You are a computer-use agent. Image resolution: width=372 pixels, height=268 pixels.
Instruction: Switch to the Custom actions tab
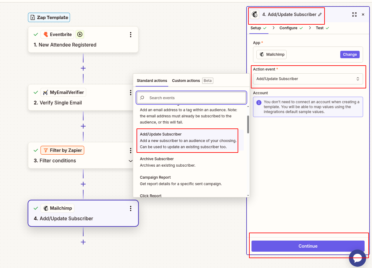click(x=186, y=80)
